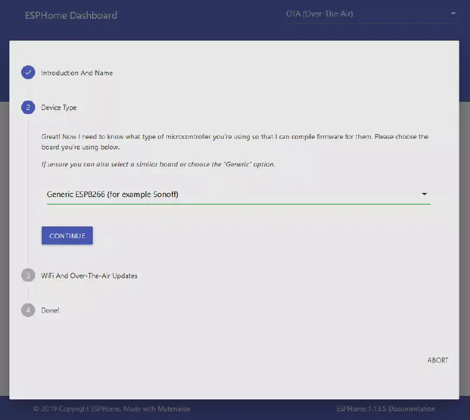Expand the board list using its dropdown arrow

point(424,194)
